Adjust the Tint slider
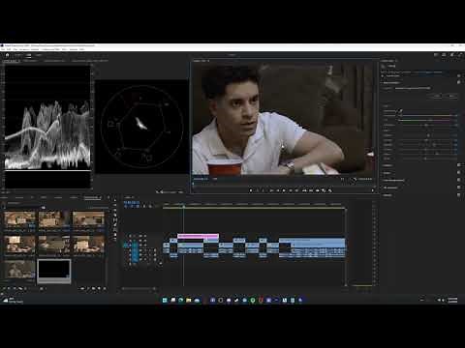 426,120
